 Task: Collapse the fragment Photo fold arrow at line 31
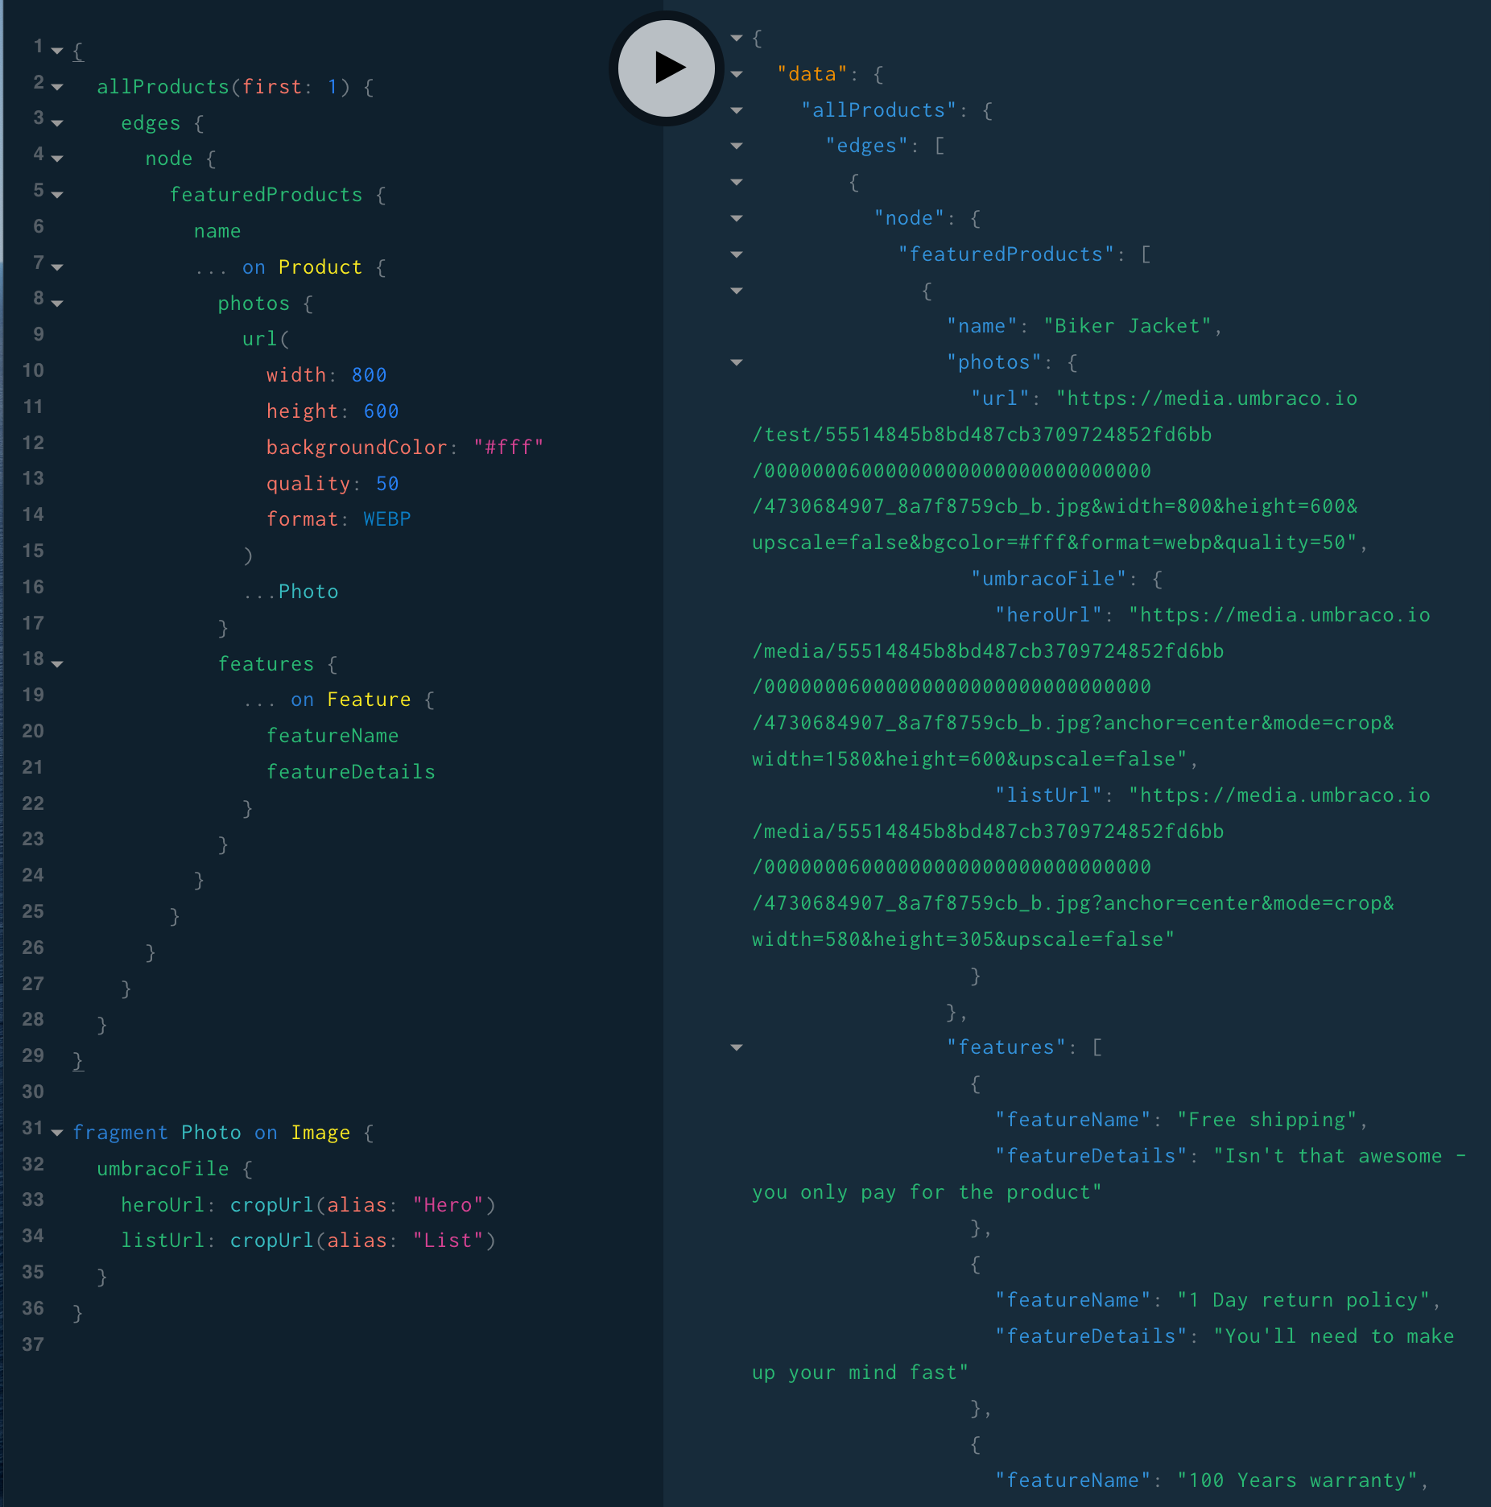(57, 1133)
